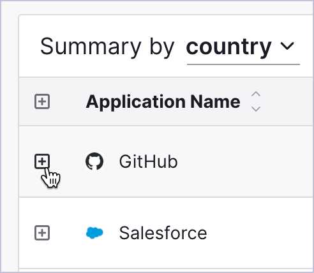Expand the GitHub row
The width and height of the screenshot is (314, 273).
(42, 161)
